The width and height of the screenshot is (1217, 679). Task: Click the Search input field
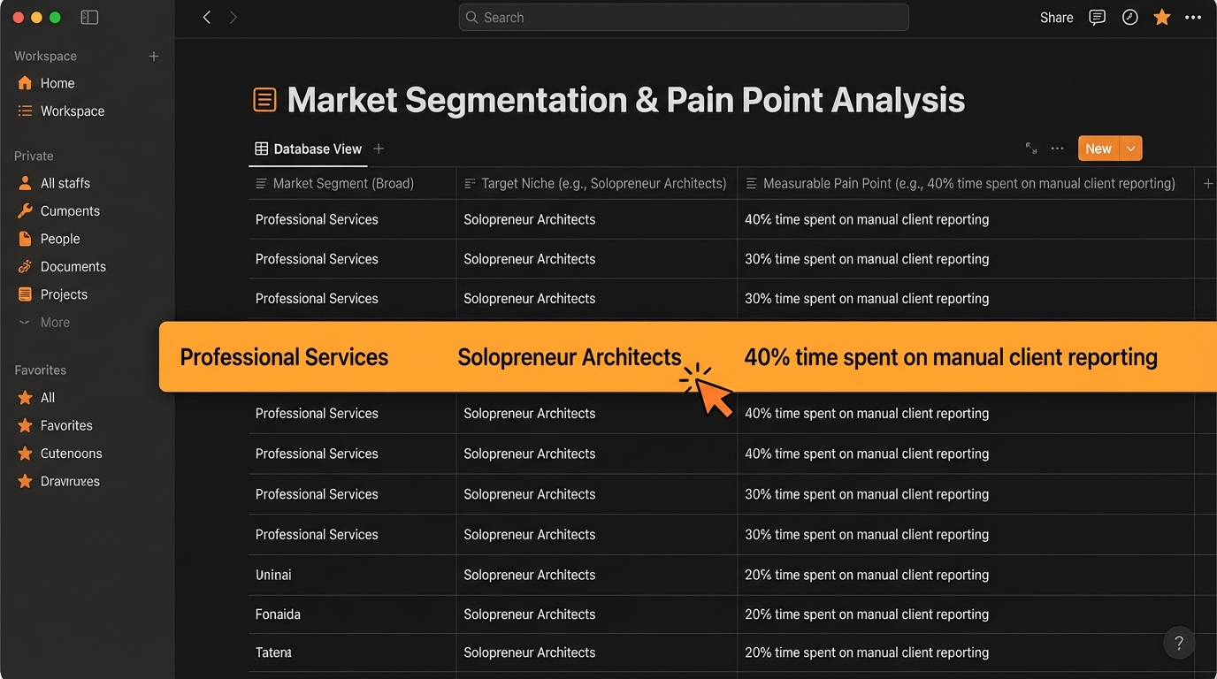coord(683,18)
